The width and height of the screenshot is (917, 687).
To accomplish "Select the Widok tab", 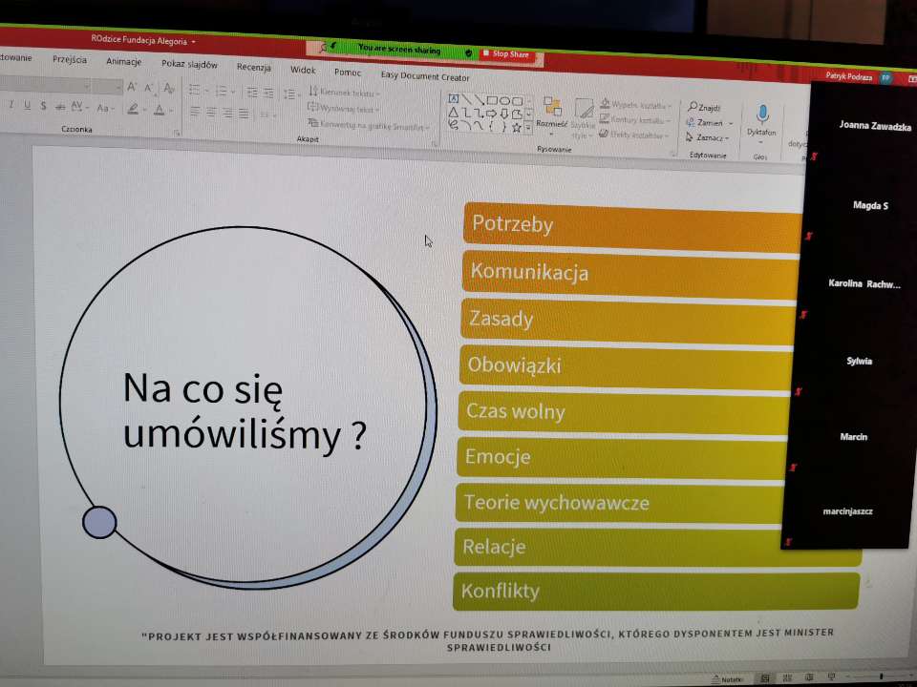I will pyautogui.click(x=303, y=70).
